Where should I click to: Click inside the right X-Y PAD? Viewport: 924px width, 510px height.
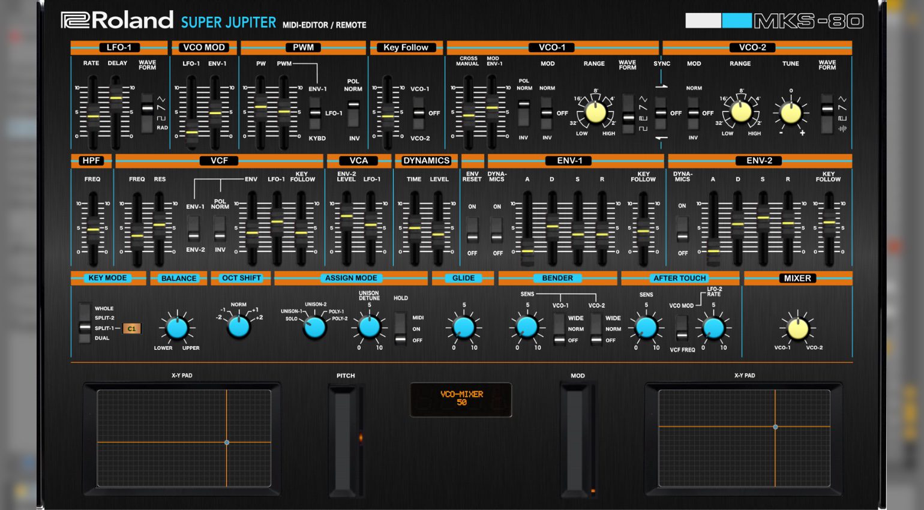744,438
